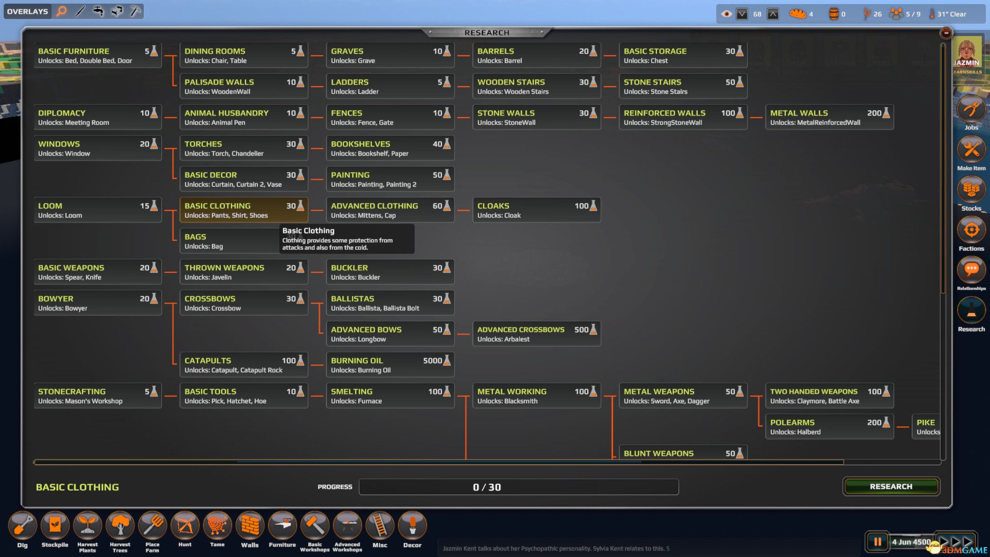The width and height of the screenshot is (990, 557).
Task: Select Burning Oil research node
Action: pos(390,365)
